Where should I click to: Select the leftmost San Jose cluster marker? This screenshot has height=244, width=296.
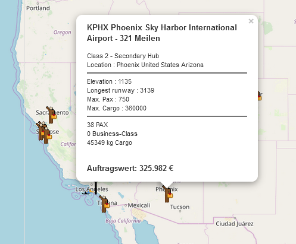click(x=39, y=131)
